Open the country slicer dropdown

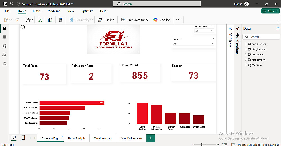coord(193,43)
